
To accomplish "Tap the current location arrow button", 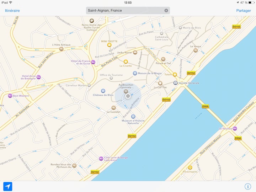I will pos(8,186).
